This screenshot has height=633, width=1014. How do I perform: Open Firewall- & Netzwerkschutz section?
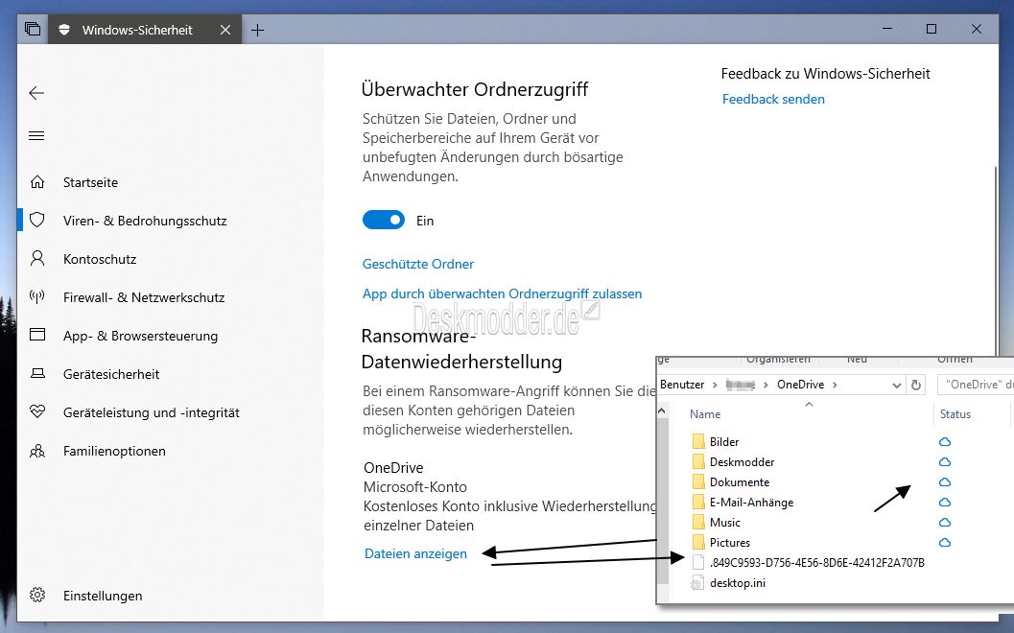point(144,297)
